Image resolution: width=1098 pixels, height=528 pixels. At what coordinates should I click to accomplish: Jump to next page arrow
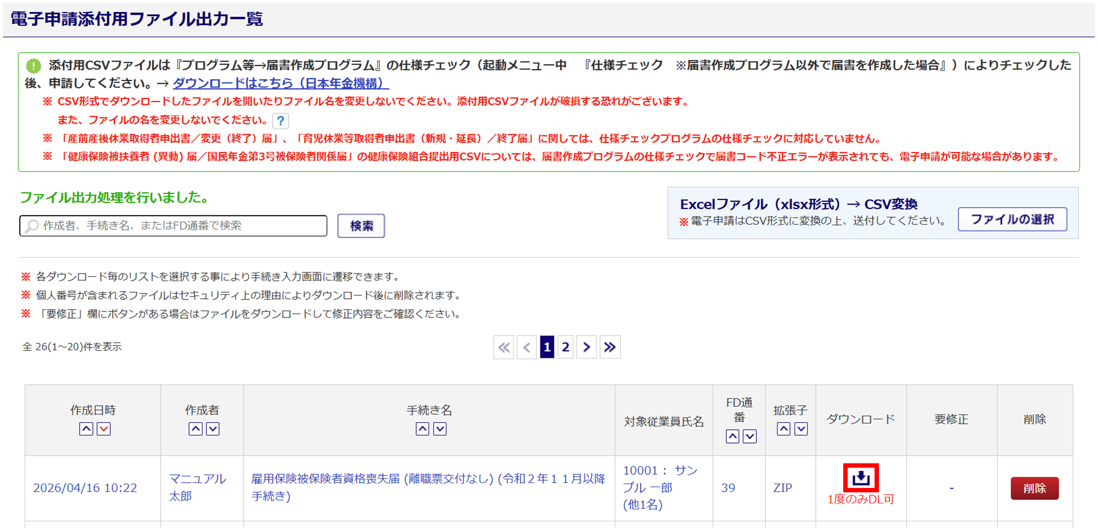point(587,347)
